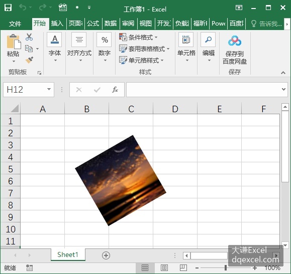
Task: Select row 5 header
Action: click(11, 169)
